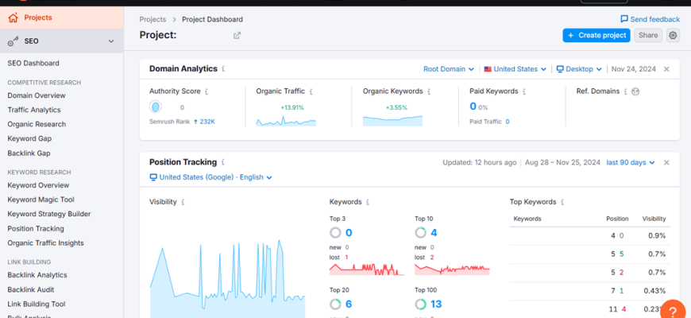This screenshot has height=318, width=691.
Task: Open project settings gear icon
Action: point(673,35)
